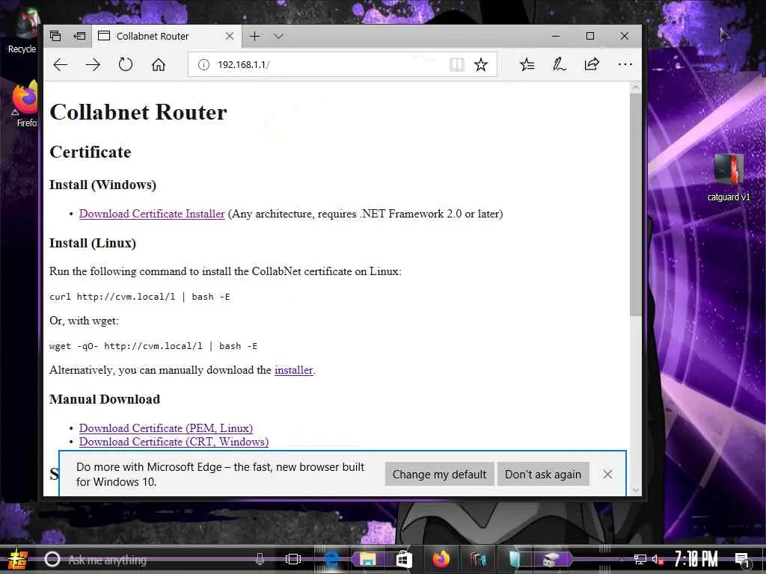This screenshot has width=766, height=574.
Task: Open the Start menu
Action: pos(18,559)
